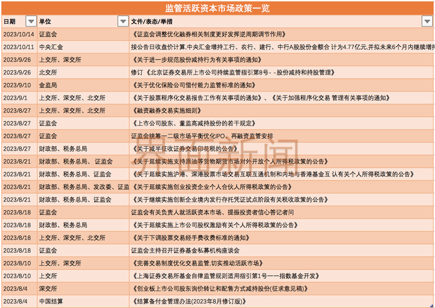435x308 pixels.
Task: Select the 监管活跃资本市场政策一览 title cell
Action: click(x=217, y=8)
